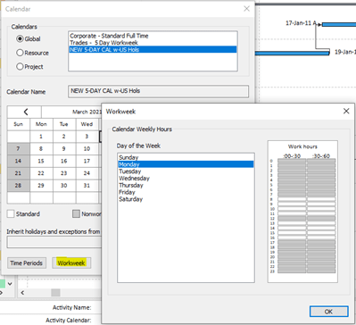Select Tuesday in Day of the Week
Image resolution: width=356 pixels, height=325 pixels.
[x=186, y=171]
